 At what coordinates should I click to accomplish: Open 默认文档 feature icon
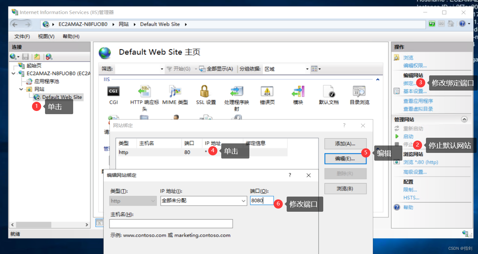point(329,91)
